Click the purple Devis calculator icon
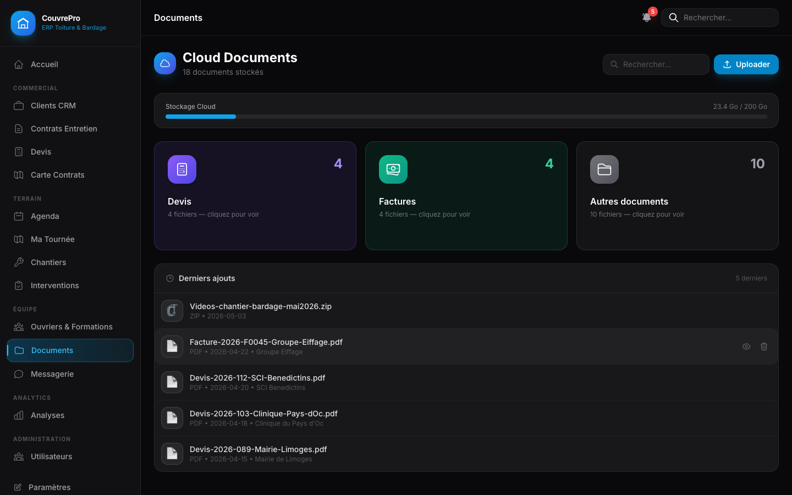792x495 pixels. click(182, 169)
